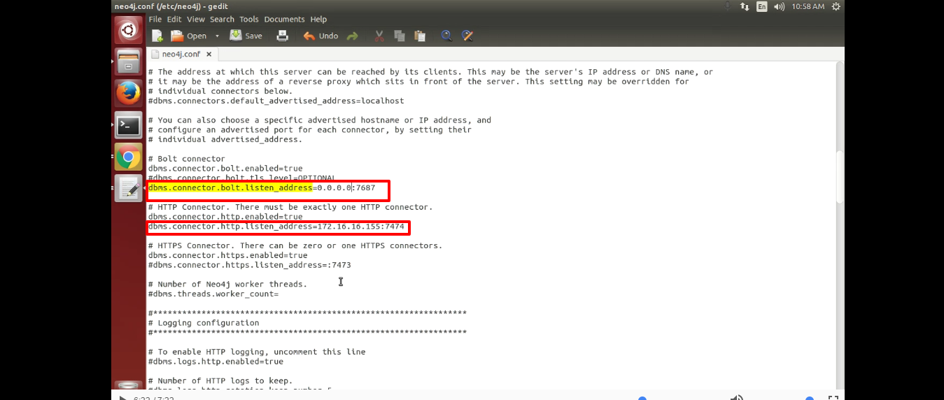Click '# Number of Neo4j worker threads.' comment
Screen dimensions: 944x400
(x=227, y=284)
